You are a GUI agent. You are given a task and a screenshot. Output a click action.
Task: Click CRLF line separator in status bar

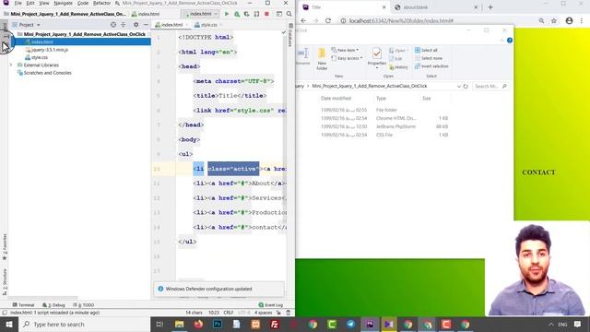[229, 313]
